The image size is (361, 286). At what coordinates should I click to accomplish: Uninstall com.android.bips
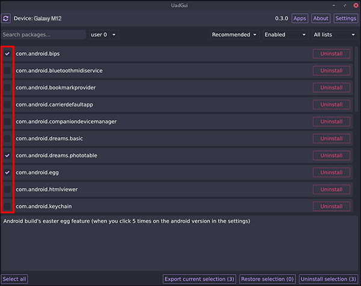[332, 53]
